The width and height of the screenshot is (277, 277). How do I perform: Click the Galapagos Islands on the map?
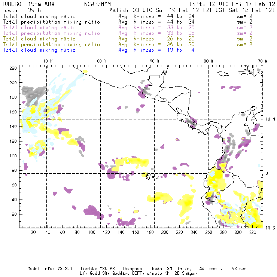[149, 176]
